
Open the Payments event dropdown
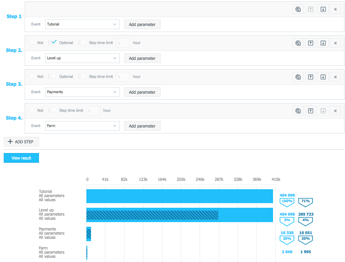point(82,92)
